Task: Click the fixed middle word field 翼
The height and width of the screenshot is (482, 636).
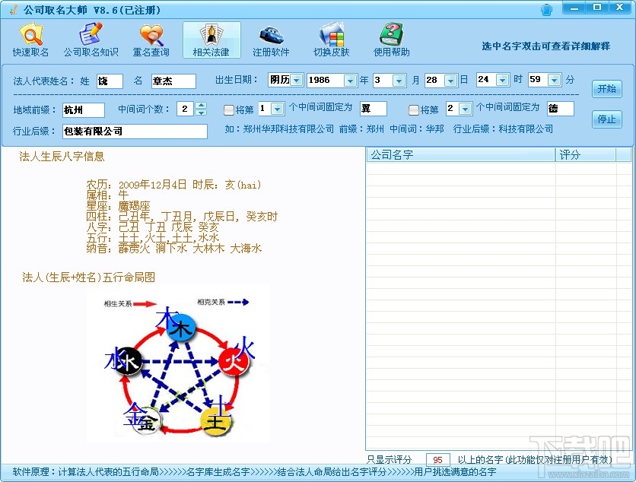Action: 374,108
